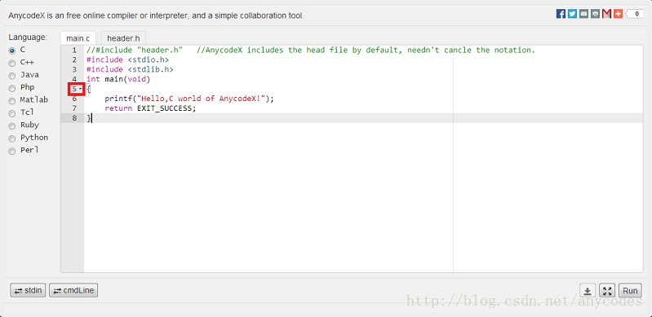Image resolution: width=652 pixels, height=317 pixels.
Task: Choose Php as the language
Action: coord(12,88)
